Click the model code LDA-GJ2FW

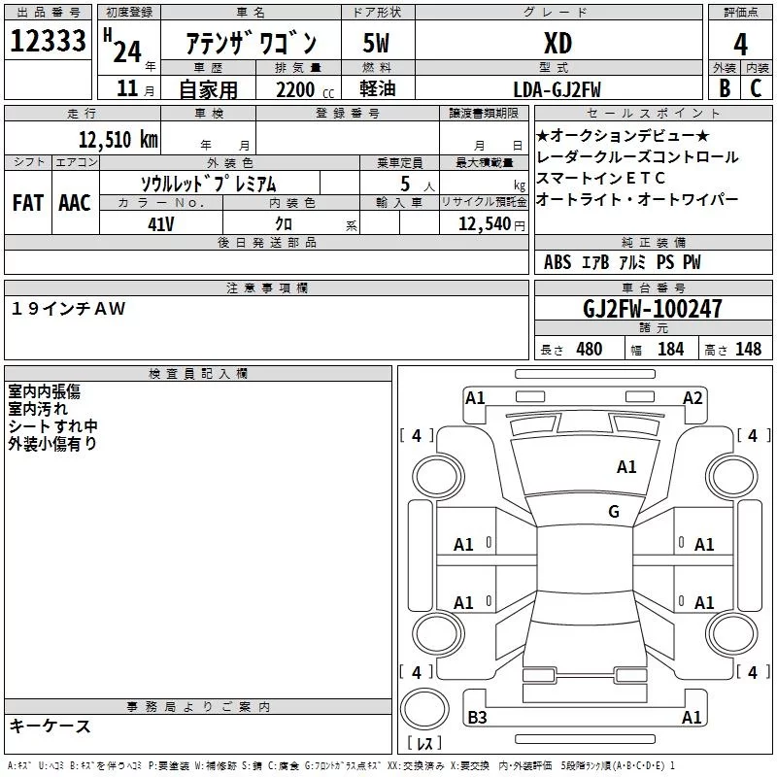click(x=557, y=89)
